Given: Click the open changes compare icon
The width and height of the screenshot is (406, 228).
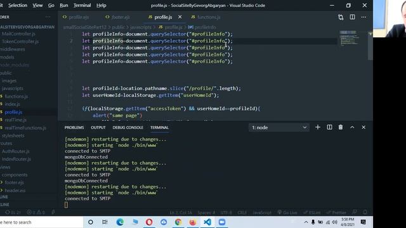Looking at the screenshot, I should point(341,17).
